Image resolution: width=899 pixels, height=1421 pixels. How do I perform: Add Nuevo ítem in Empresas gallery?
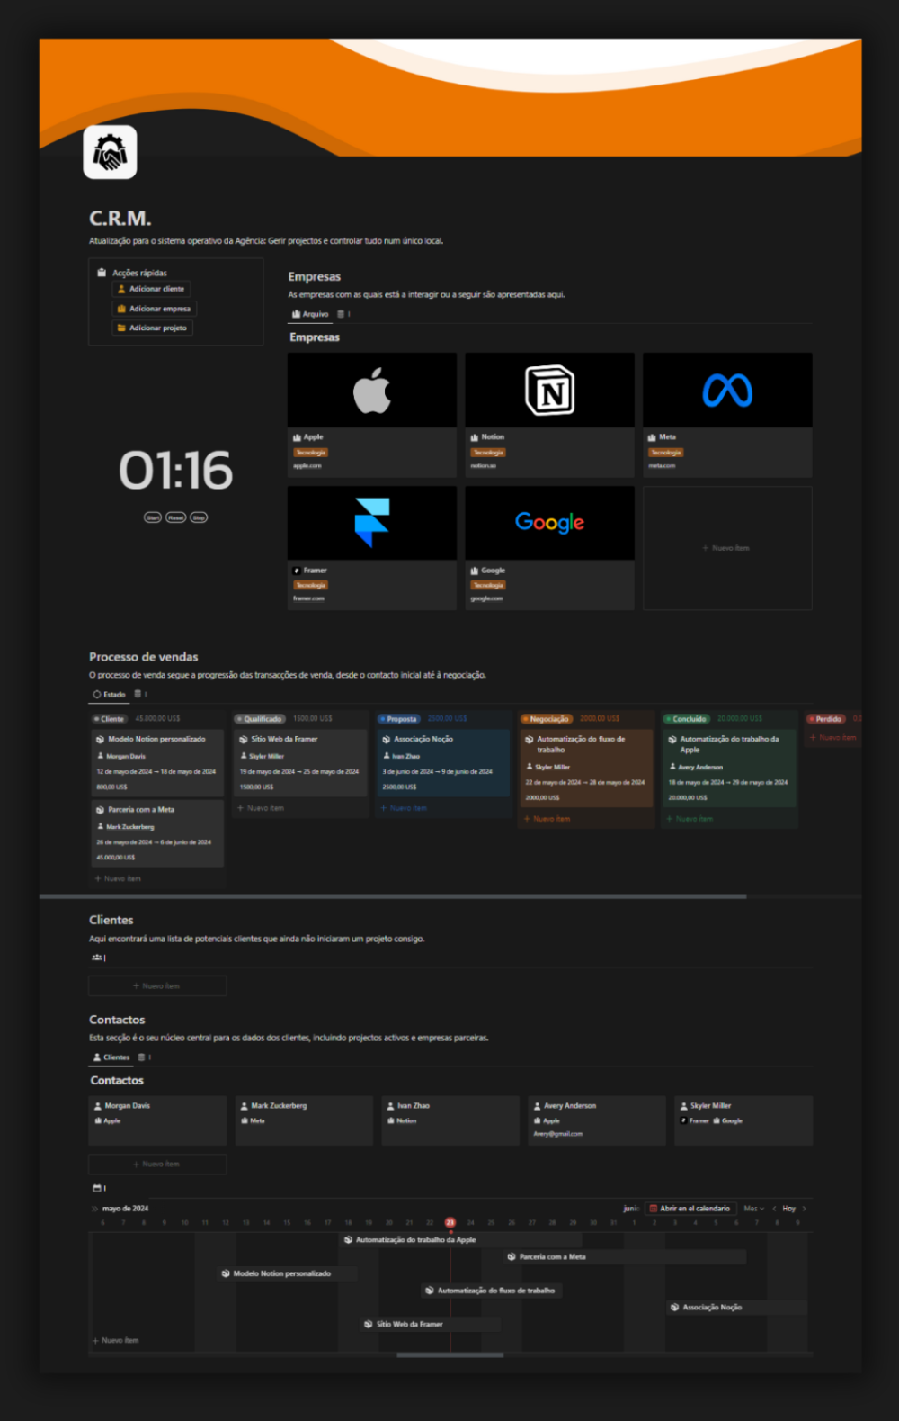click(727, 548)
